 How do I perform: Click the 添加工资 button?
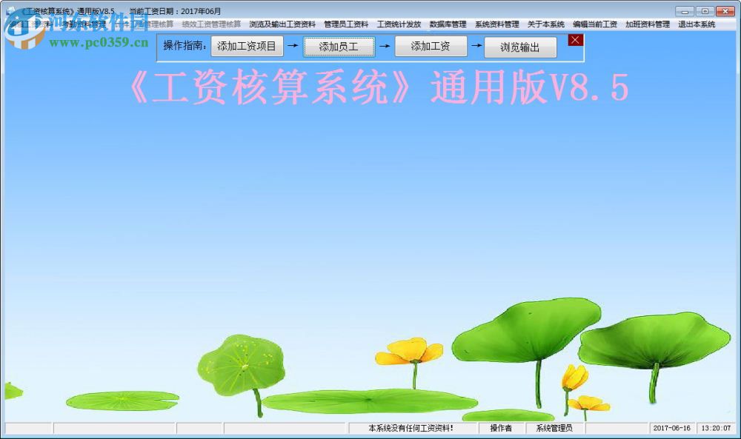(x=431, y=45)
